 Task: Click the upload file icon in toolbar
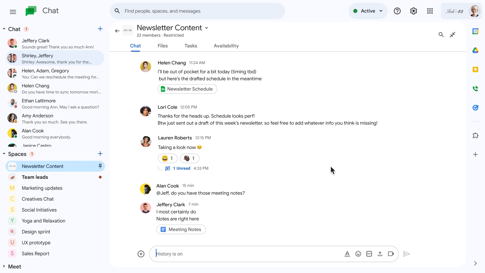(380, 254)
